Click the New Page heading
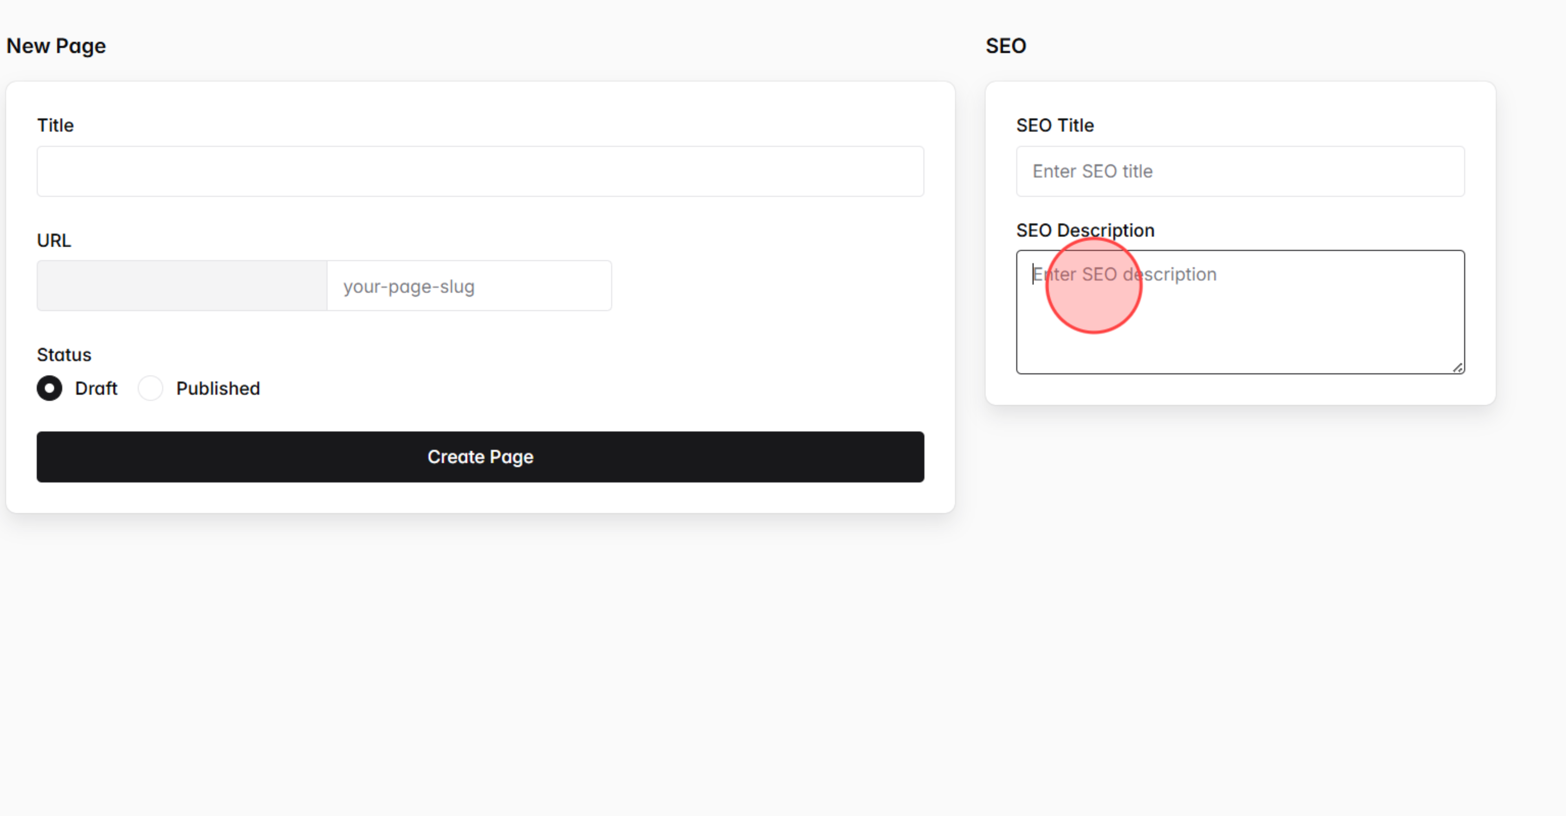The image size is (1566, 816). pos(56,46)
